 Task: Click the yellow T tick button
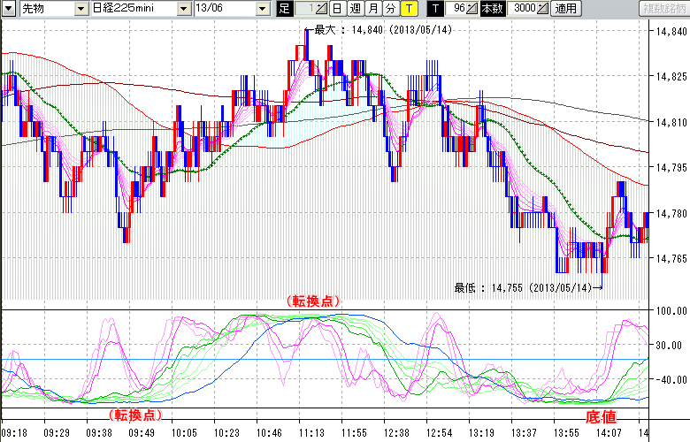click(x=409, y=9)
